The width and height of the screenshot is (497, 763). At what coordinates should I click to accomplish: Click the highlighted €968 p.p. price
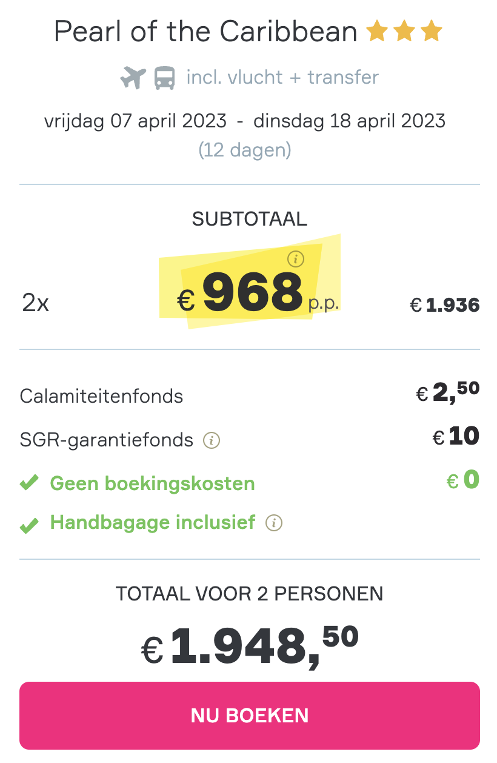coord(258,294)
